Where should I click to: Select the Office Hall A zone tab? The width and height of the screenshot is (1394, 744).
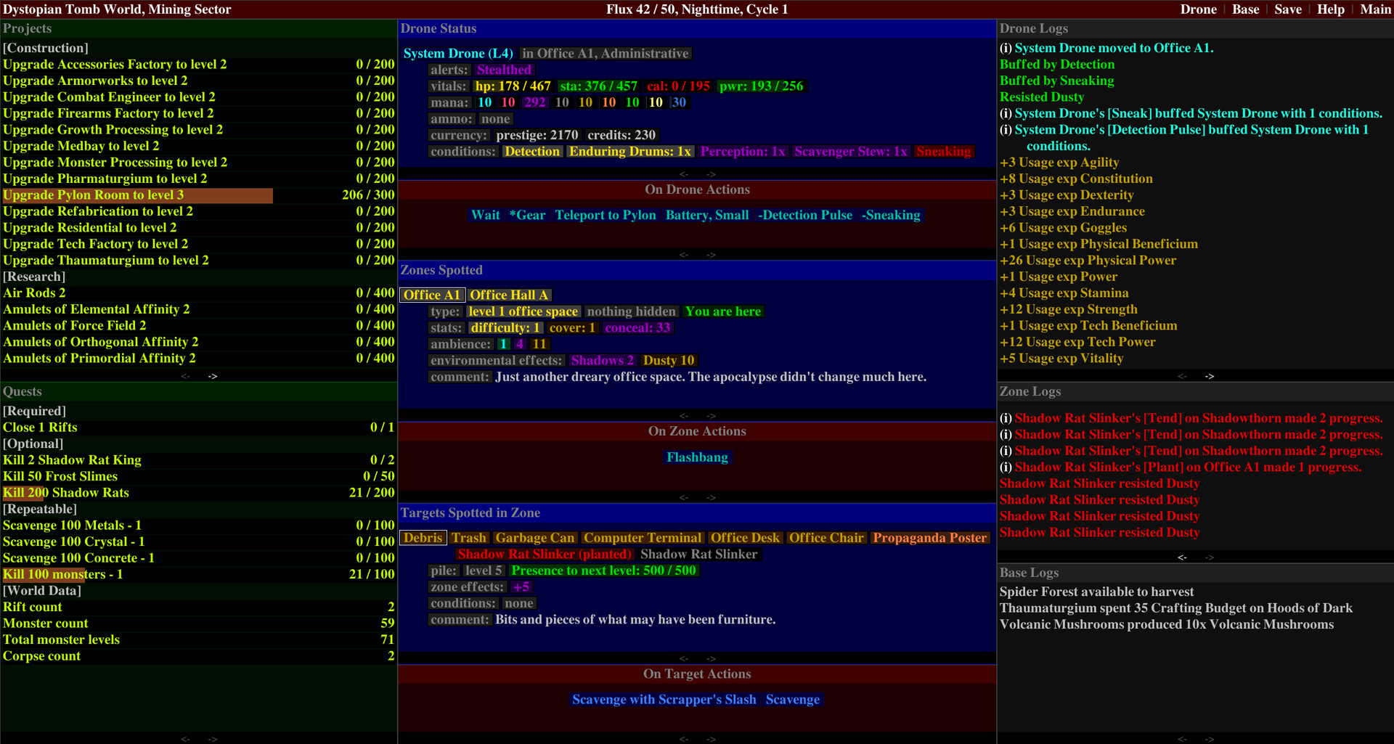click(509, 295)
